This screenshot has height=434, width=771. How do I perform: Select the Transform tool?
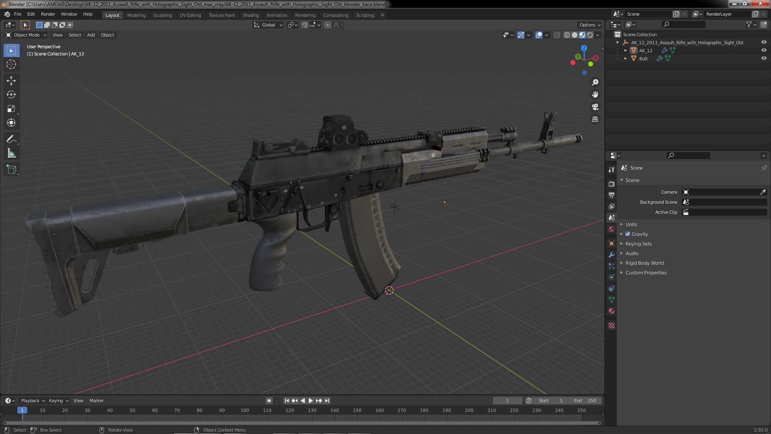[11, 123]
